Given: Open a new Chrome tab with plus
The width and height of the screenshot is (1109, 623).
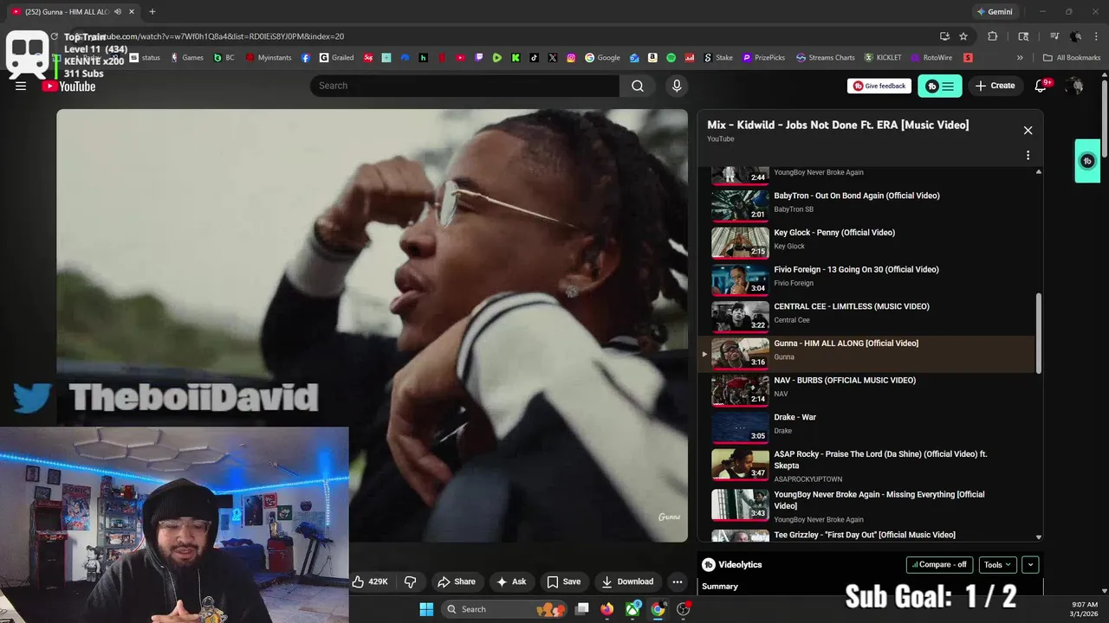Looking at the screenshot, I should (152, 12).
